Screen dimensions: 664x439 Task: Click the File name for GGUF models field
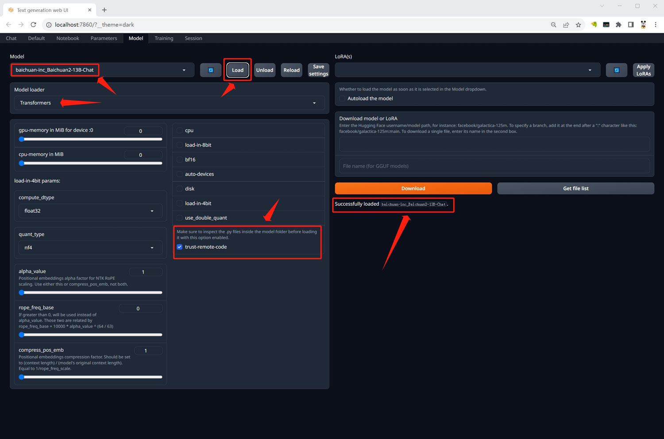pos(494,166)
